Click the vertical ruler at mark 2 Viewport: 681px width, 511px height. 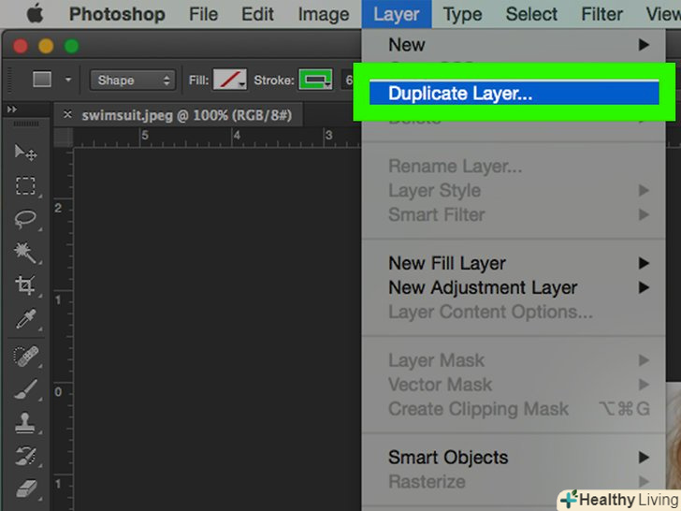point(58,209)
